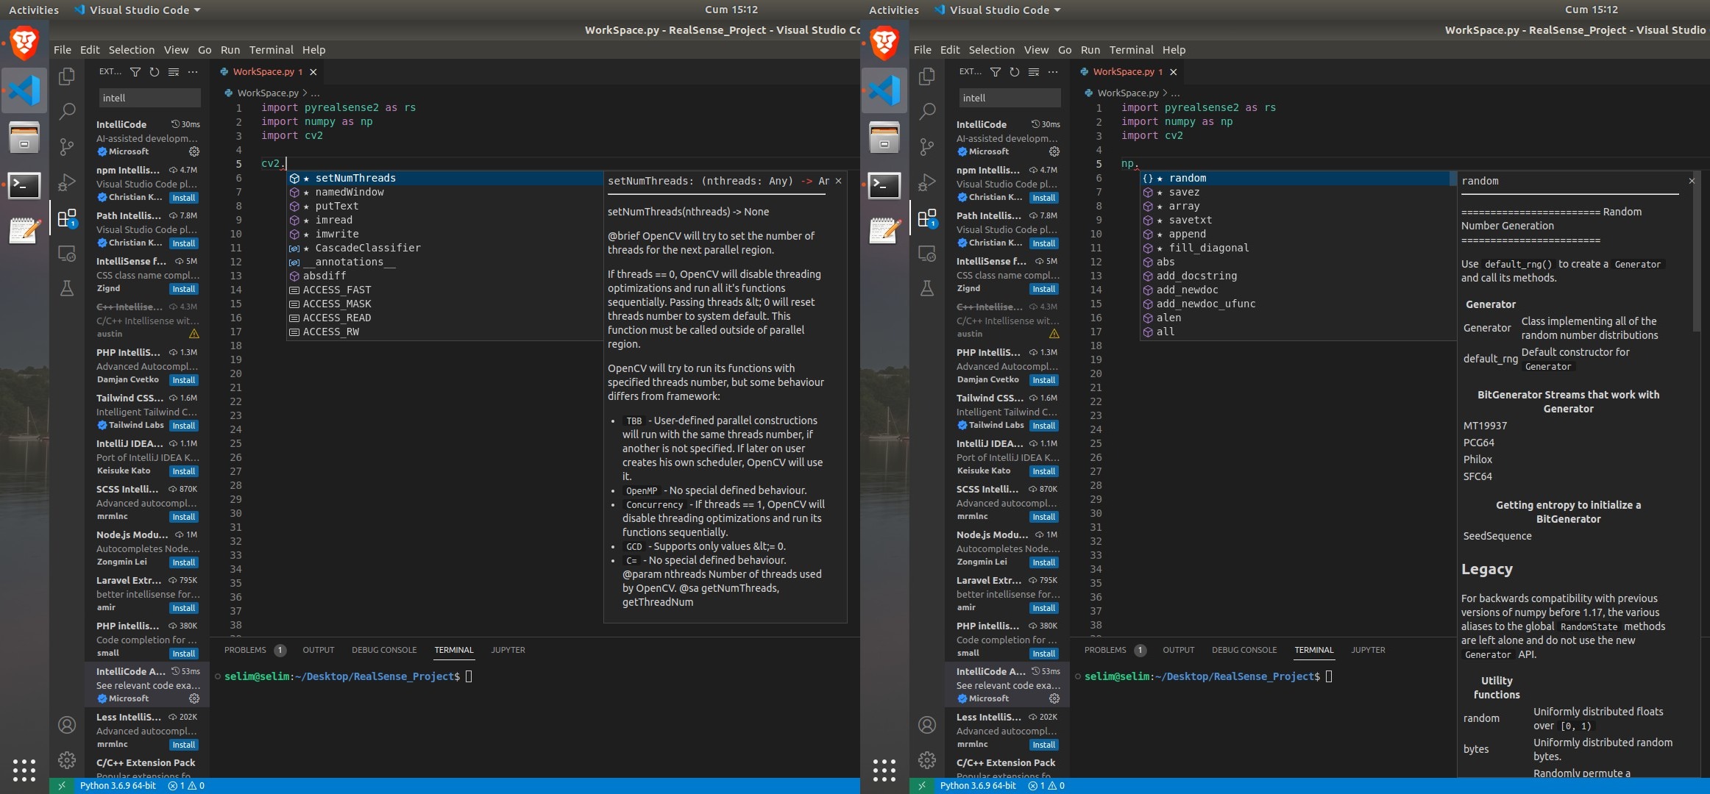This screenshot has height=794, width=1710.
Task: Click the filter icon in the Extensions panel
Action: coord(135,71)
